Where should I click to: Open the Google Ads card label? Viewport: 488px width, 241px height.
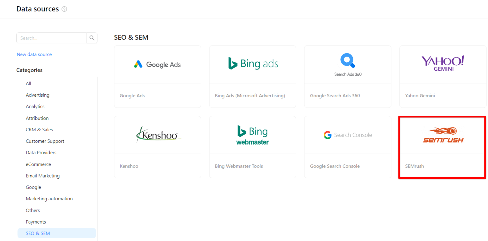[132, 95]
